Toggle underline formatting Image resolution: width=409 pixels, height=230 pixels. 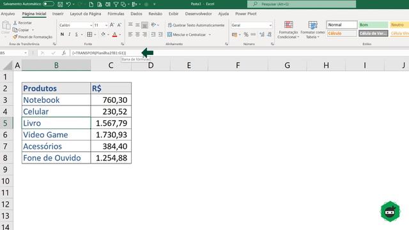(x=77, y=34)
